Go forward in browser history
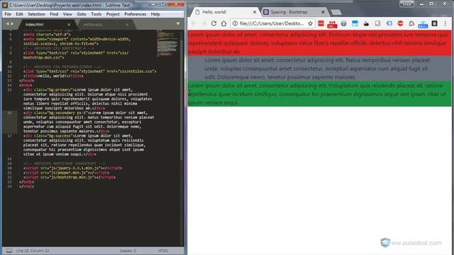The image size is (454, 255). (x=204, y=23)
